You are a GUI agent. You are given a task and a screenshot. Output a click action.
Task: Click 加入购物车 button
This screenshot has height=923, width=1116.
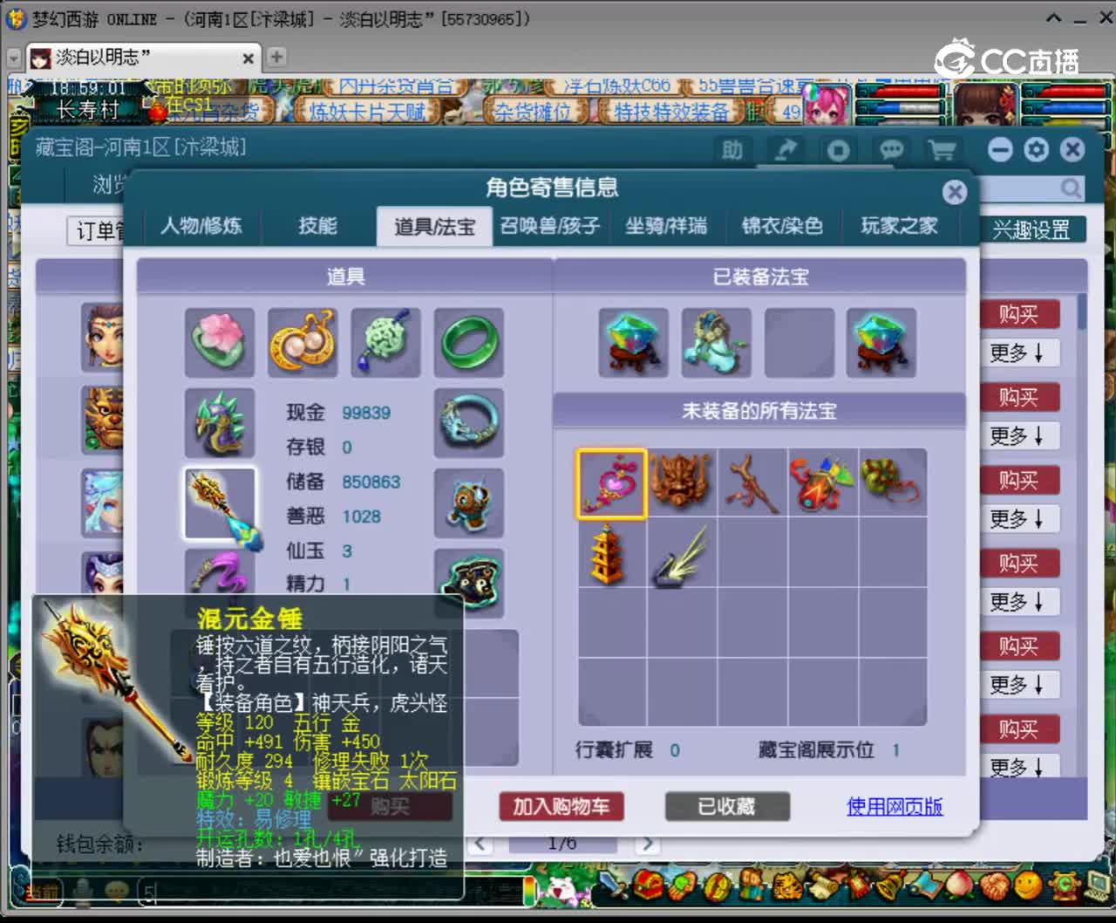[561, 806]
